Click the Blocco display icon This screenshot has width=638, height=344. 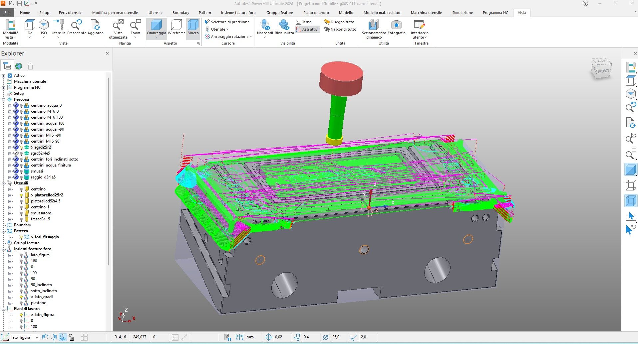[x=193, y=25]
